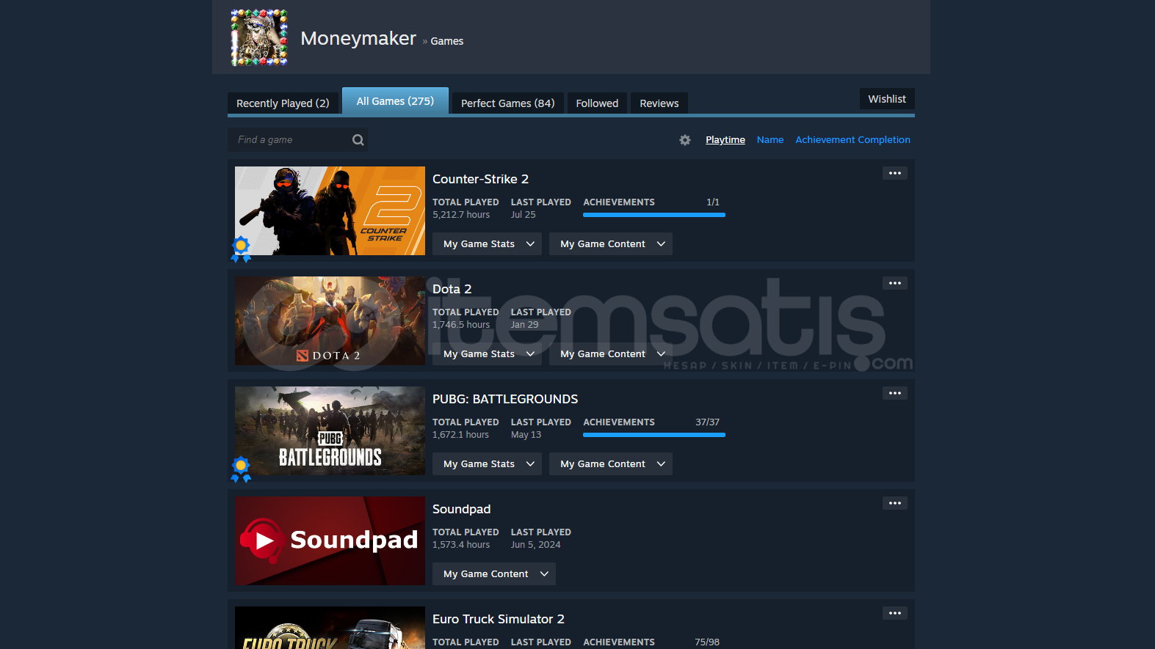Open the three-dots menu for Dota 2
Viewport: 1155px width, 649px height.
[894, 283]
